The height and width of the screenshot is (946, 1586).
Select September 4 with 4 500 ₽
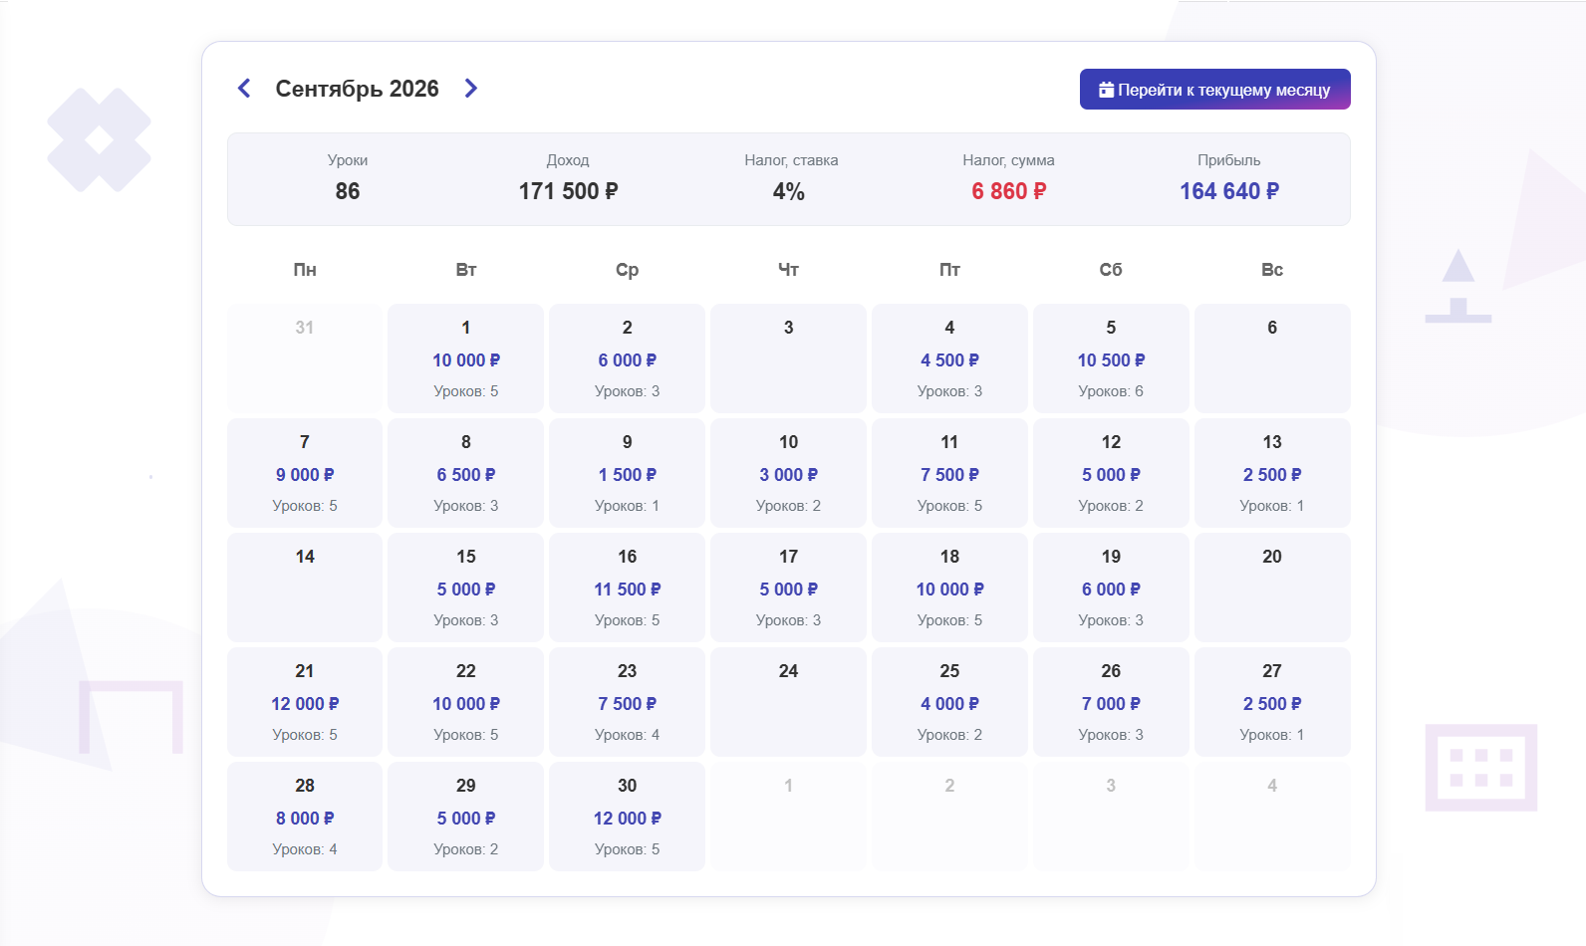(950, 358)
